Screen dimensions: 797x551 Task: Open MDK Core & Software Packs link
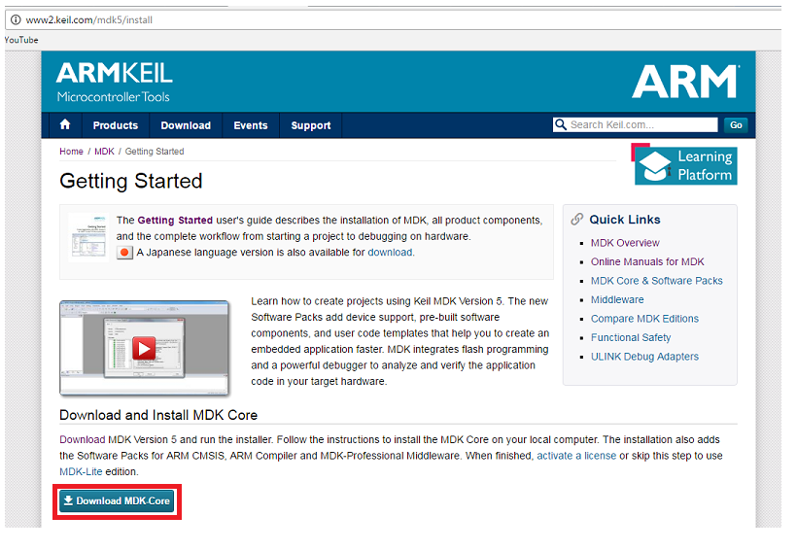(656, 281)
